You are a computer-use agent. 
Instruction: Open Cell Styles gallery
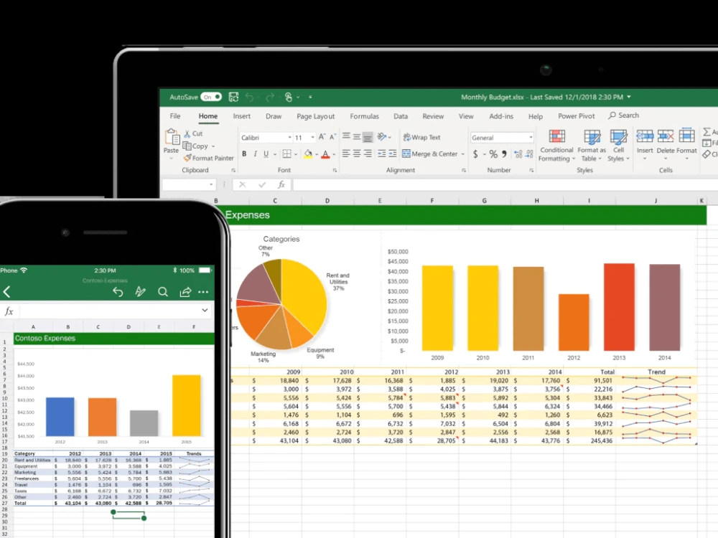tap(619, 146)
